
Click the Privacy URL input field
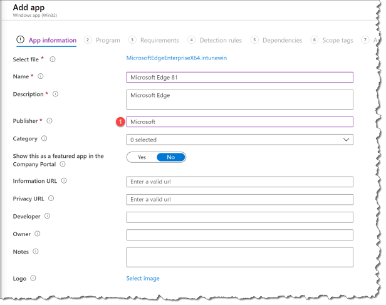pos(240,200)
